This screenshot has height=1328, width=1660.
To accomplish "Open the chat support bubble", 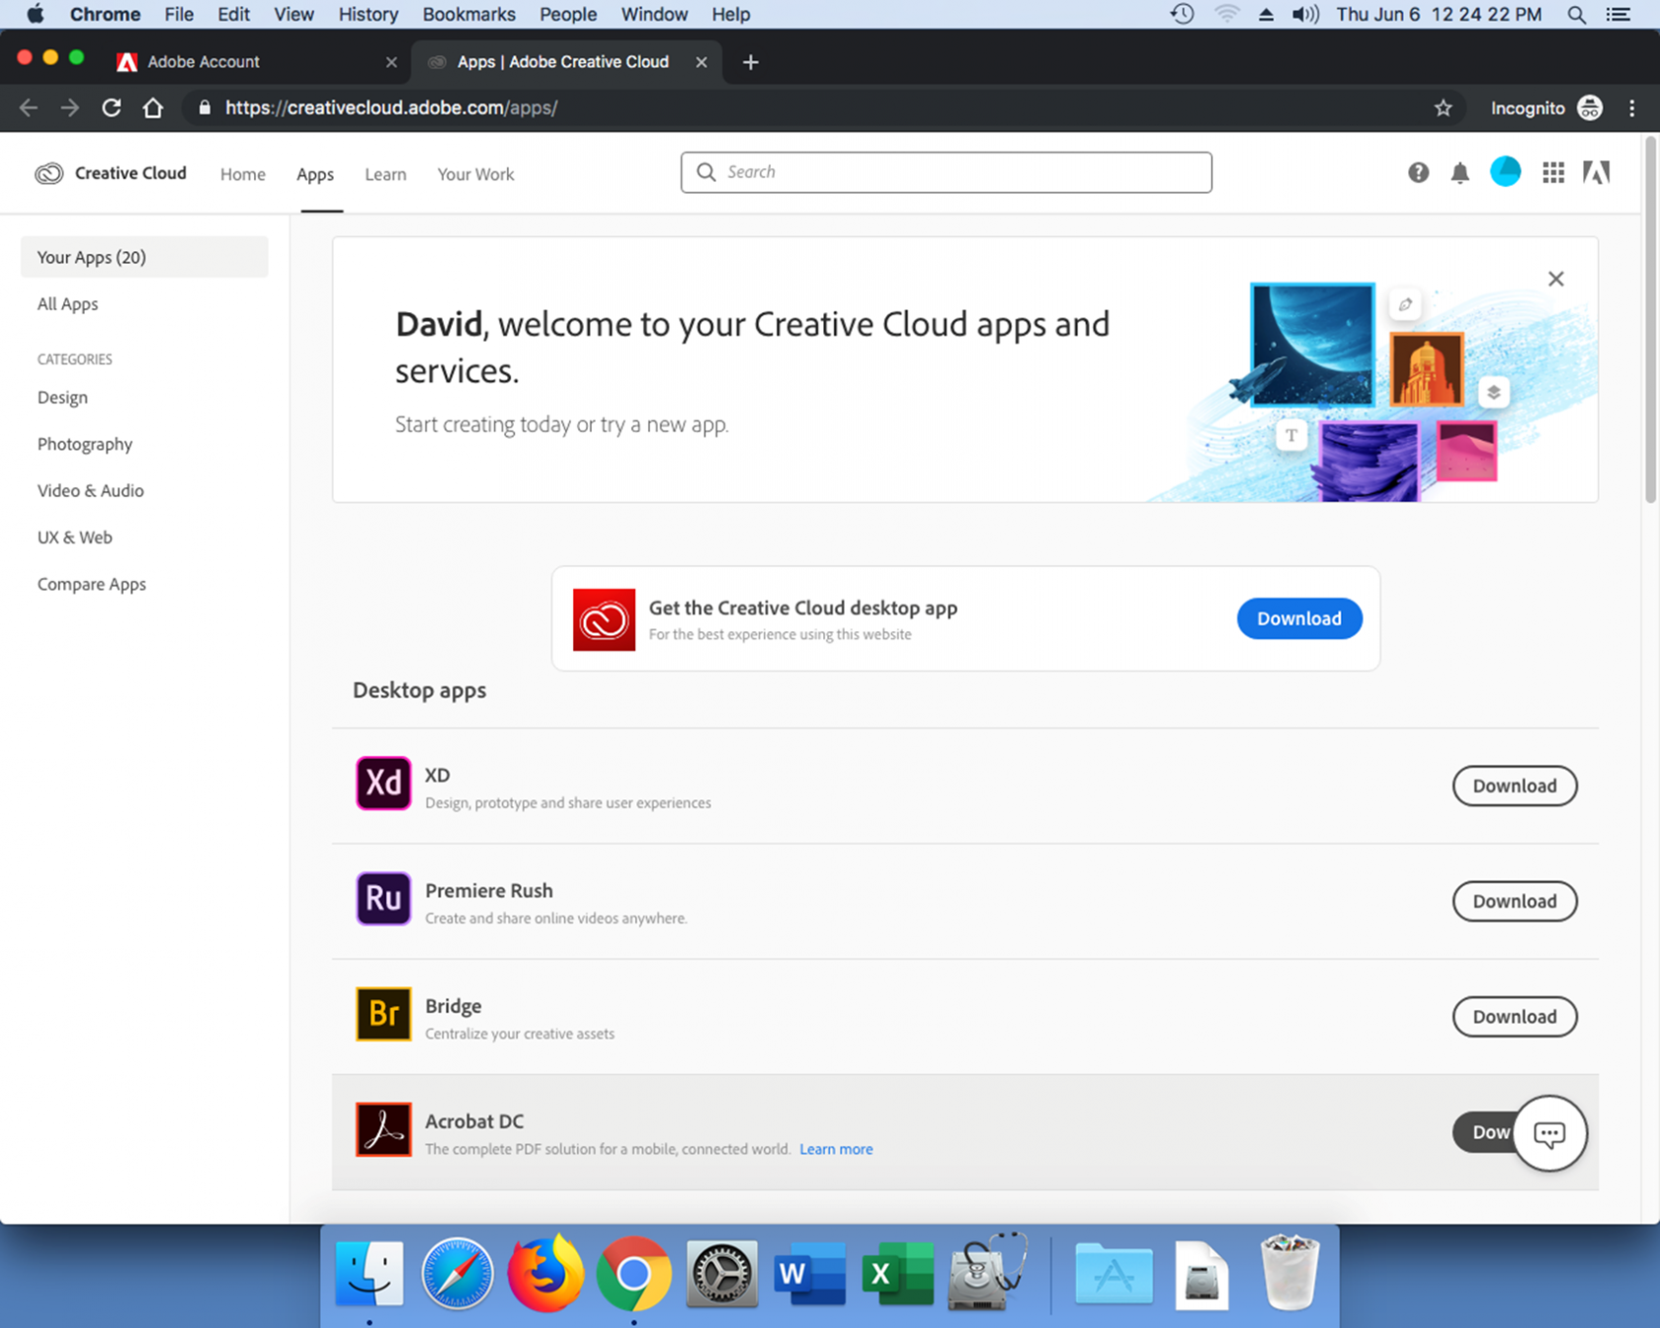I will (1549, 1133).
